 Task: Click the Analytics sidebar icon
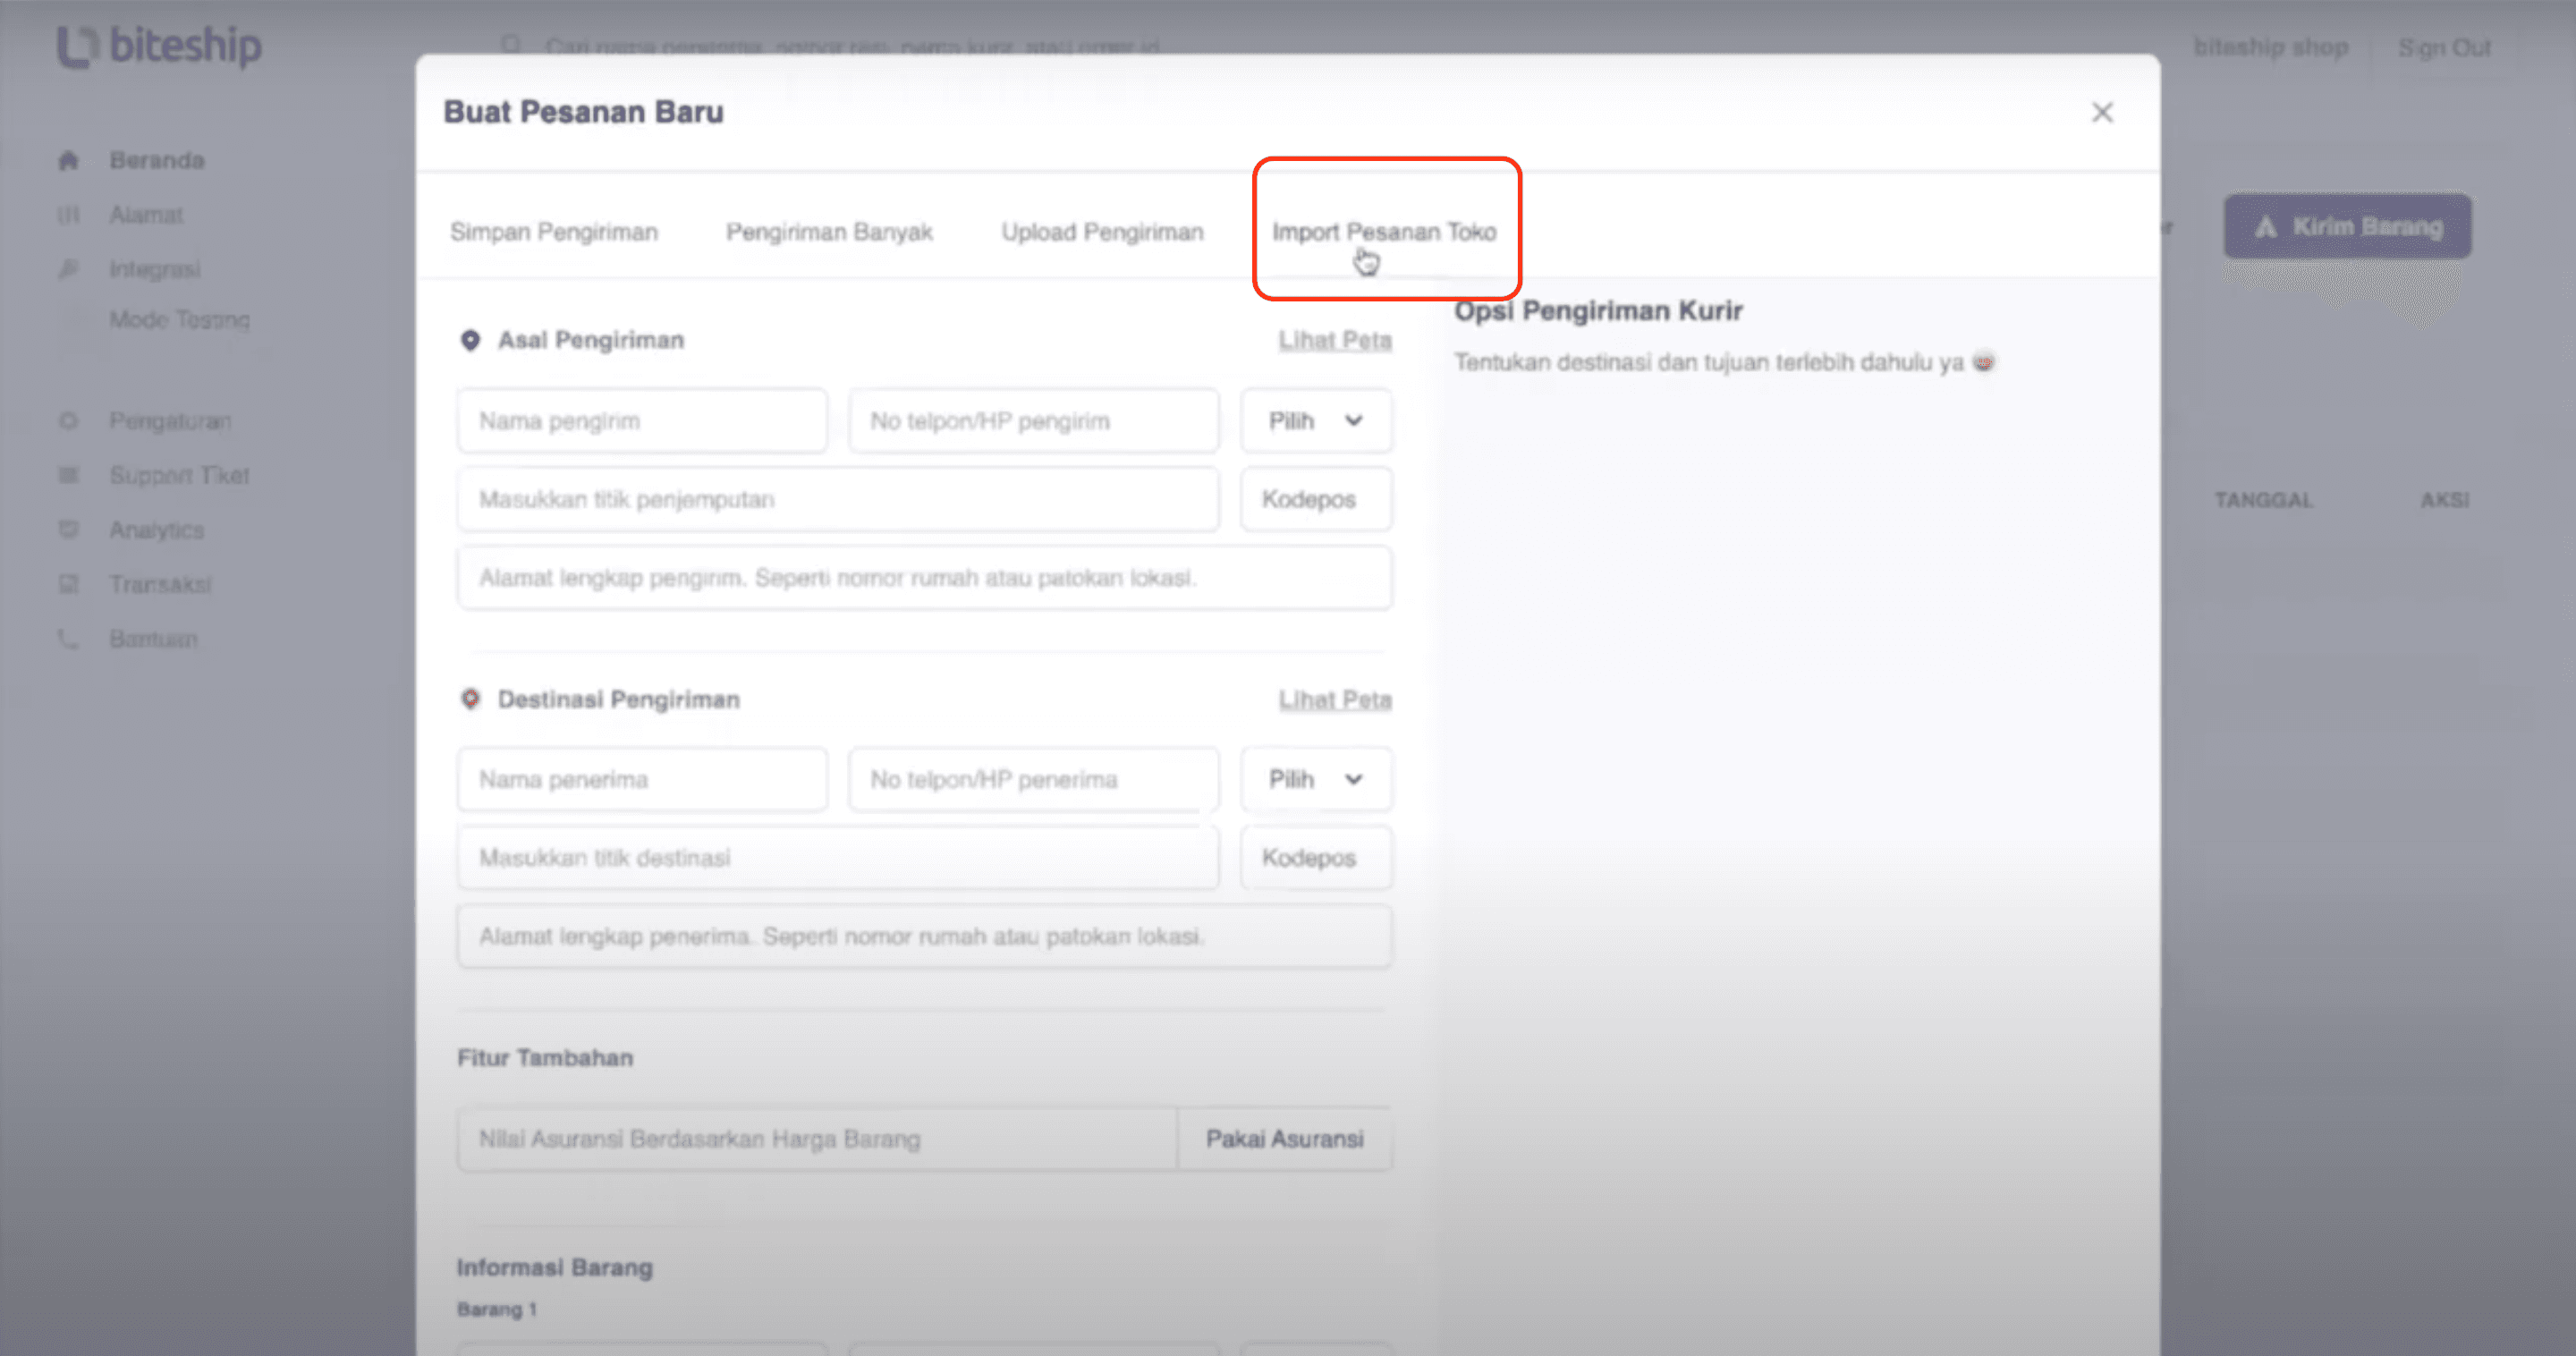[68, 530]
